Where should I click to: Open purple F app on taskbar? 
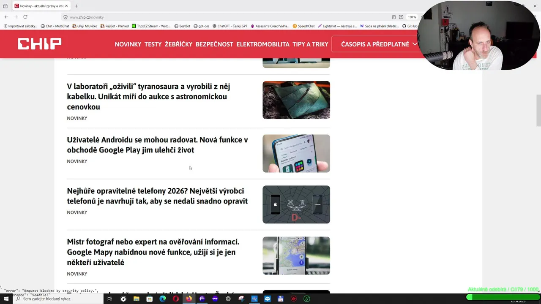pos(202,299)
